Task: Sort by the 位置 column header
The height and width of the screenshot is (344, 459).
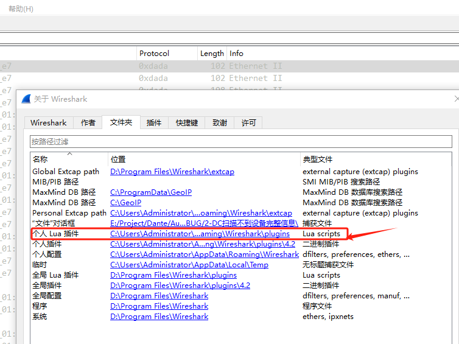Action: tap(204, 160)
